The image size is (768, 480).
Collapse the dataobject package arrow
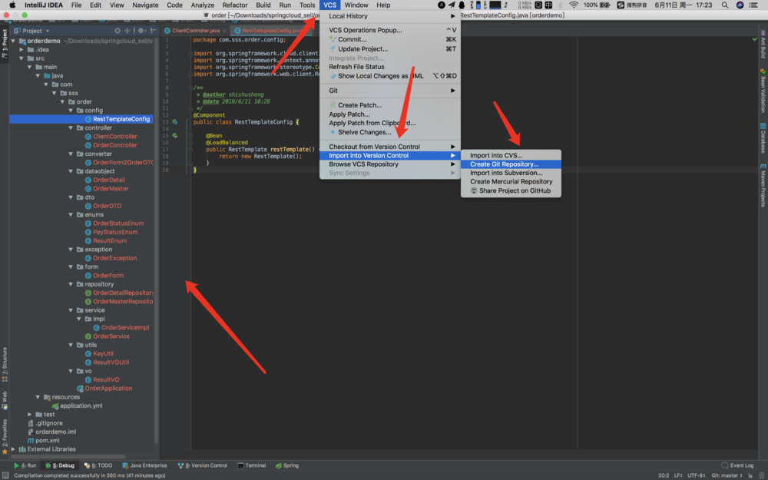pyautogui.click(x=71, y=171)
